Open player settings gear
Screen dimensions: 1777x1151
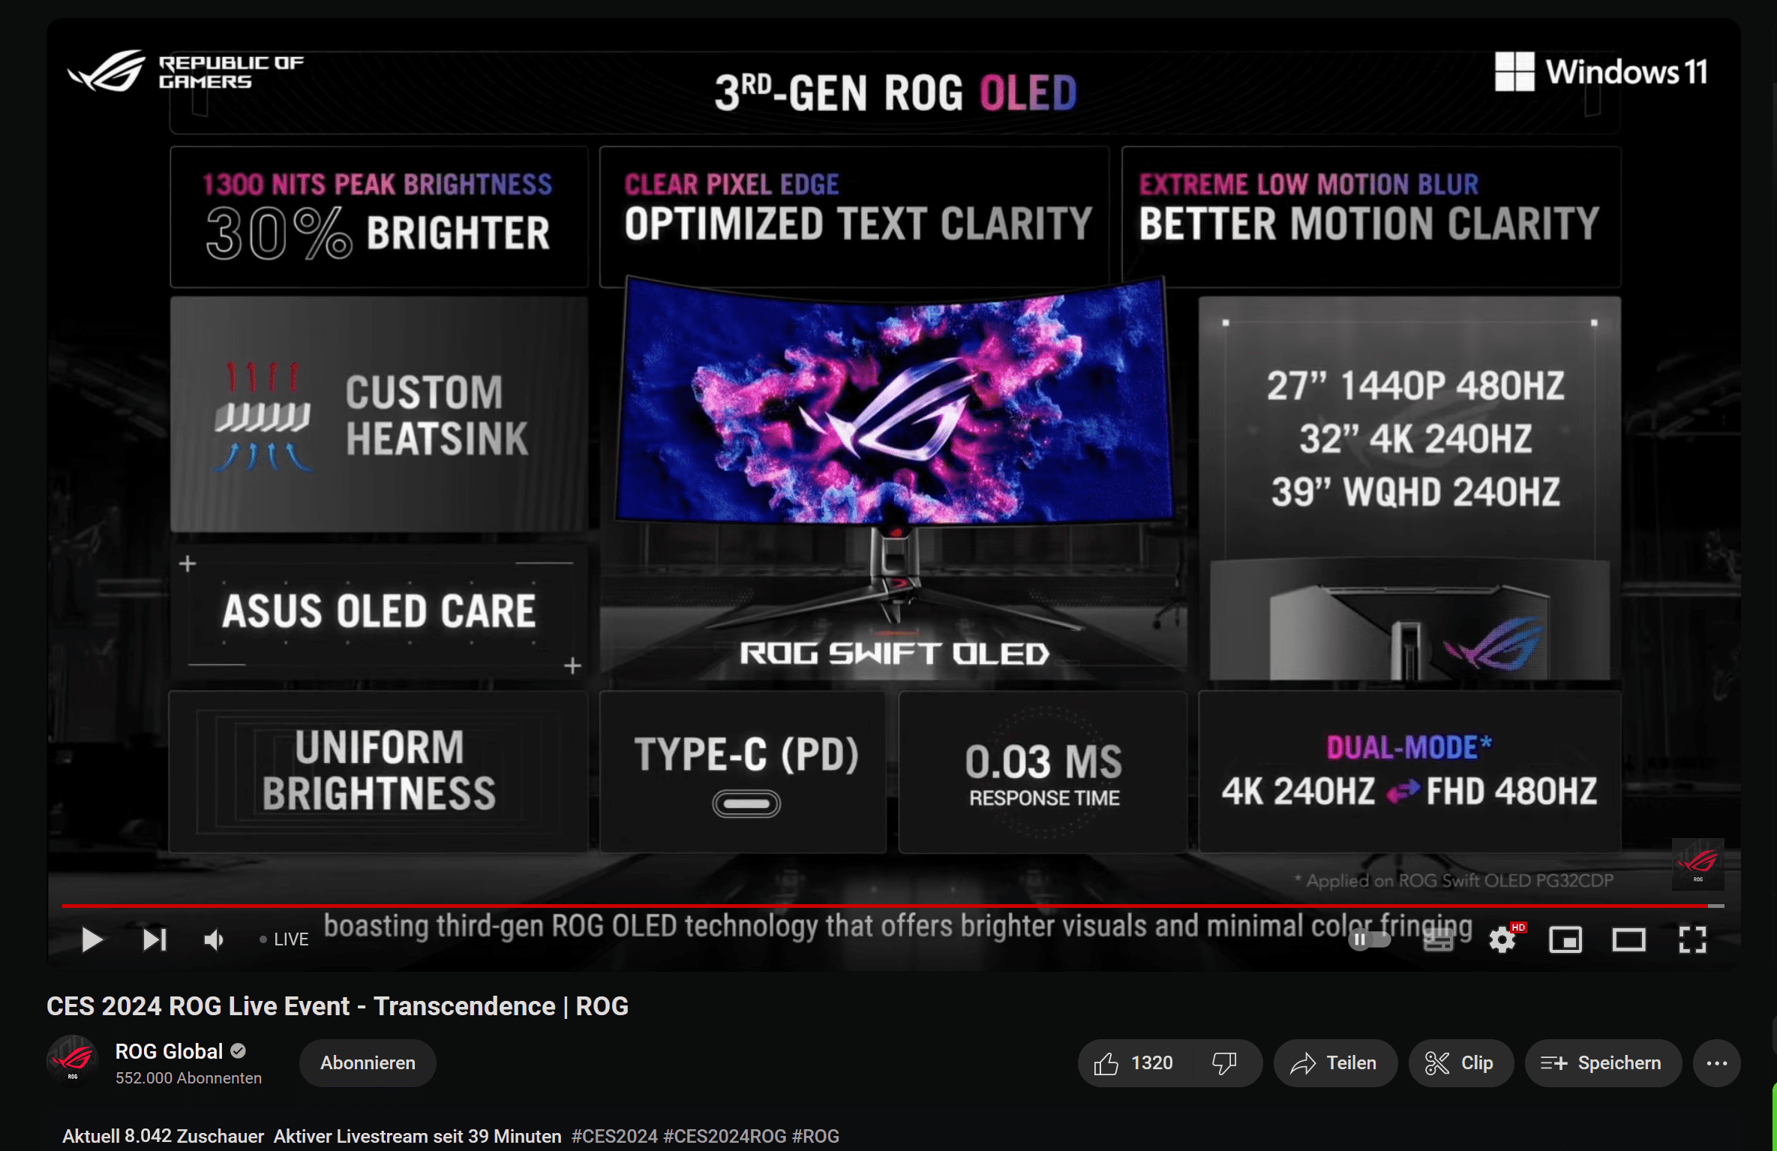[x=1502, y=939]
